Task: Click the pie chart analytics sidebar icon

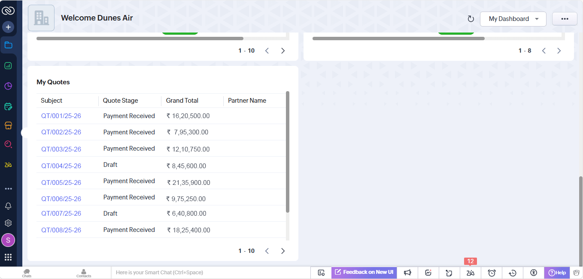Action: (8, 86)
